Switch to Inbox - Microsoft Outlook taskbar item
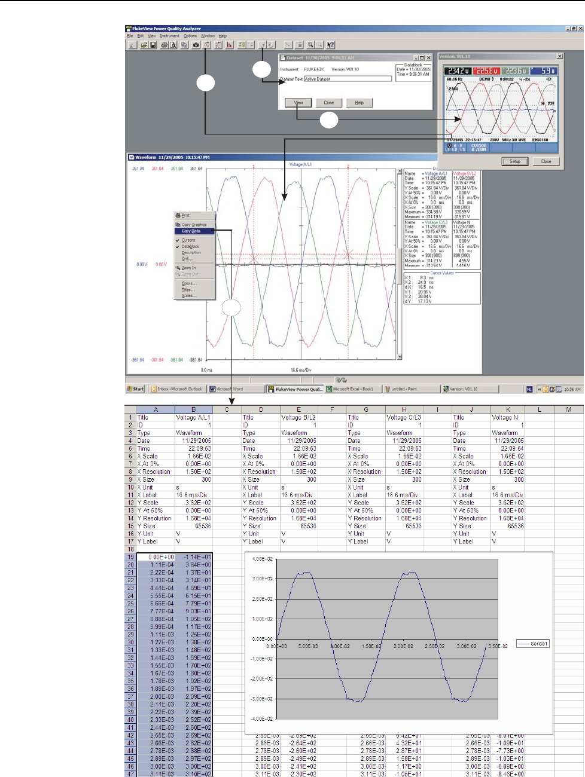Image resolution: width=585 pixels, height=777 pixels. (177, 389)
